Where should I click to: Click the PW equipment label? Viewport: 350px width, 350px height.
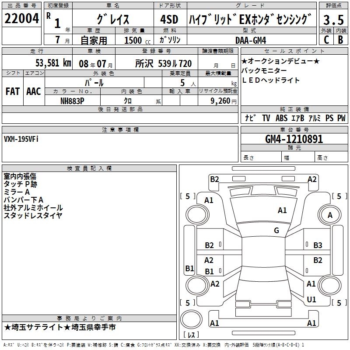tap(341, 118)
